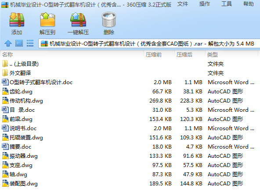Click the Word icon of 目 录.doc
This screenshot has height=192, width=260.
point(5,110)
